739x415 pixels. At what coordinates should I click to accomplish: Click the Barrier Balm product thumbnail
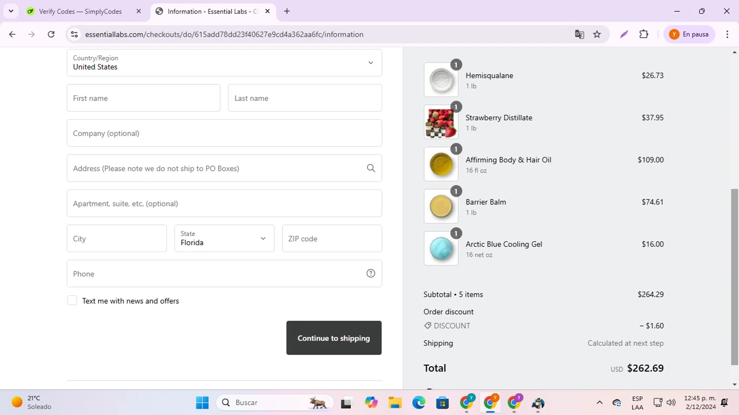(441, 206)
